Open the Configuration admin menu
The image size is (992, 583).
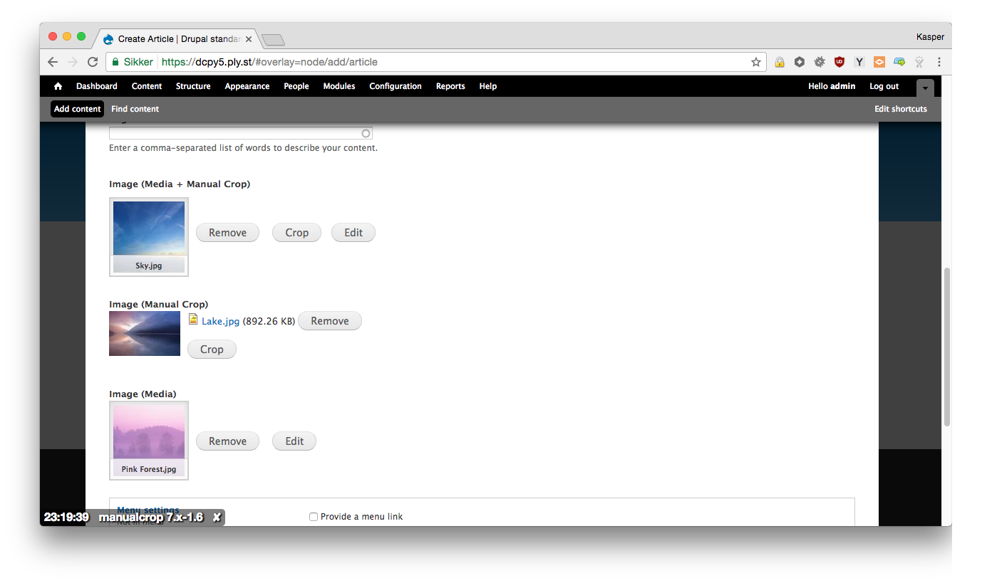coord(396,86)
